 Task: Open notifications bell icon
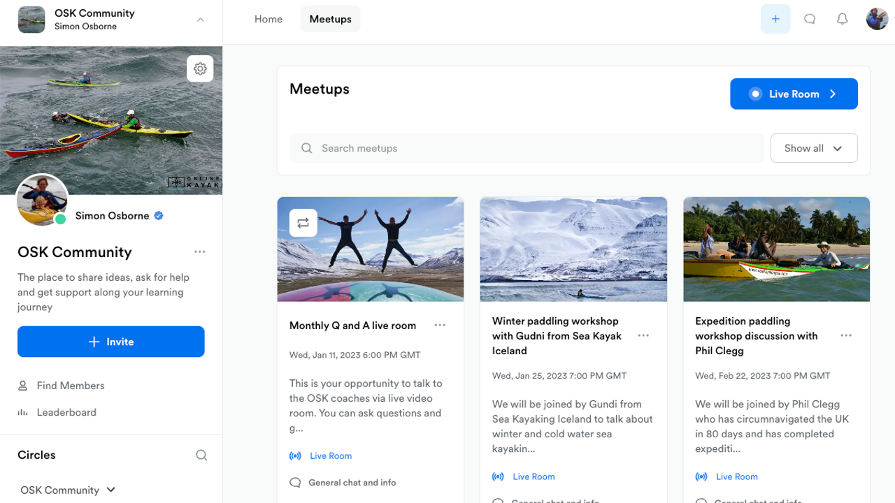click(x=843, y=19)
